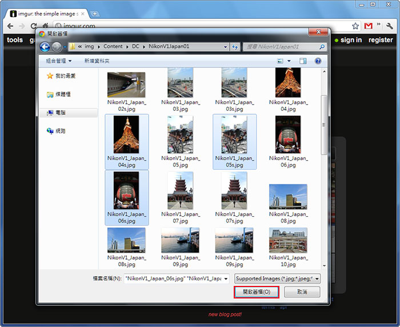Open the Supported Images file type dropdown
Screen dimensions: 400x327
click(x=277, y=278)
